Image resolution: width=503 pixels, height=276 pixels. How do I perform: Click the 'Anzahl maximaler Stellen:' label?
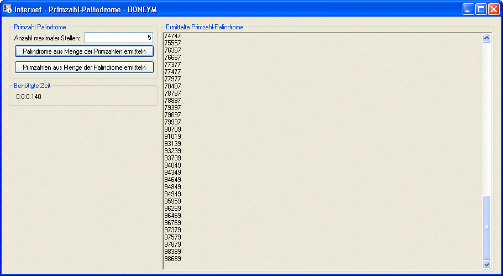pyautogui.click(x=47, y=38)
